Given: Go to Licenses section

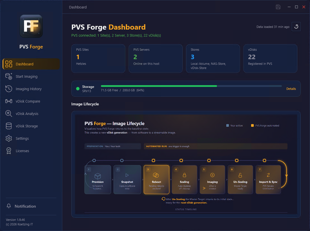Looking at the screenshot, I should [x=31, y=151].
